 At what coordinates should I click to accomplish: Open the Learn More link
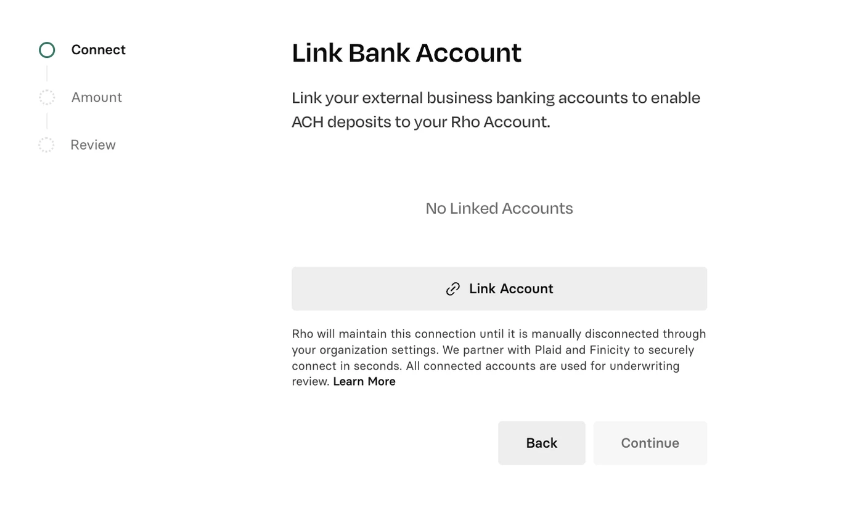pos(364,381)
